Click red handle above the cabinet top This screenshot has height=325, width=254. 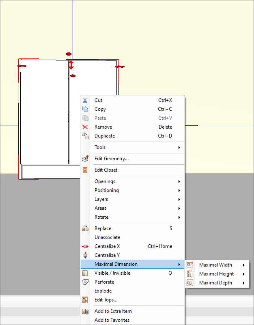click(69, 54)
